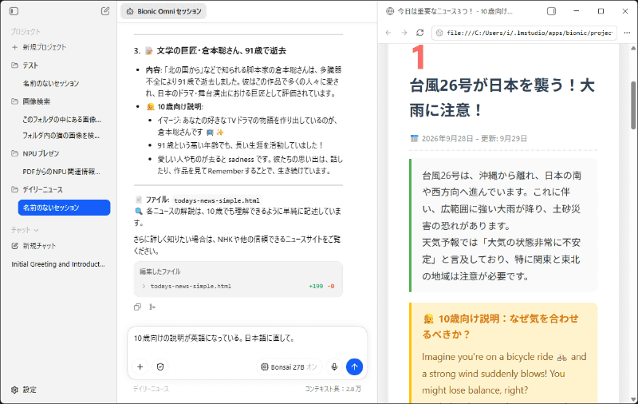Click the file URL address bar
Screen dimensions: 638x404
pyautogui.click(x=525, y=33)
